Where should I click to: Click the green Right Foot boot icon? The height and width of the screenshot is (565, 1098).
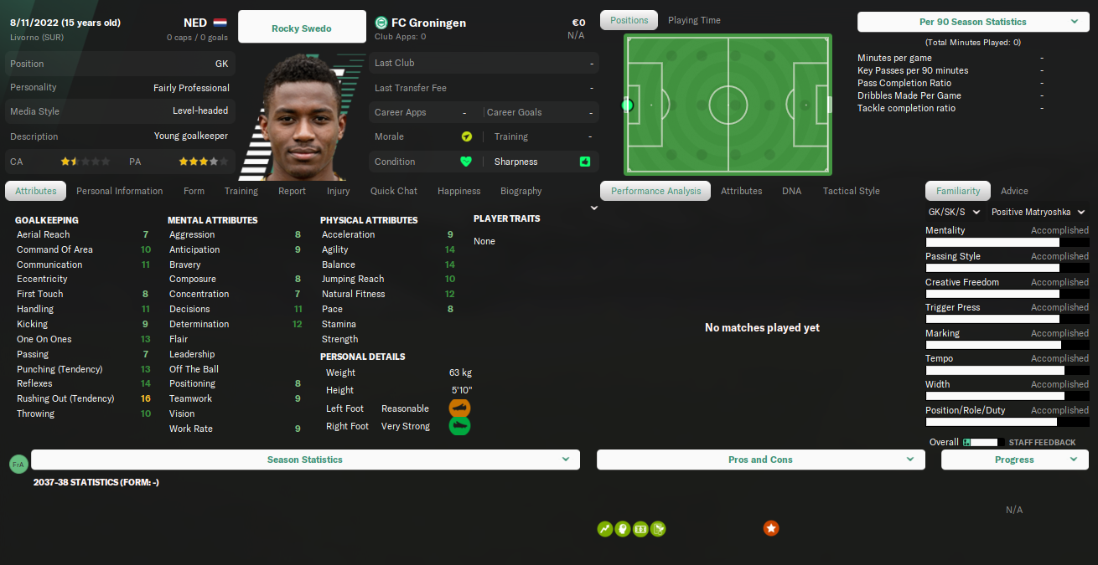point(459,426)
